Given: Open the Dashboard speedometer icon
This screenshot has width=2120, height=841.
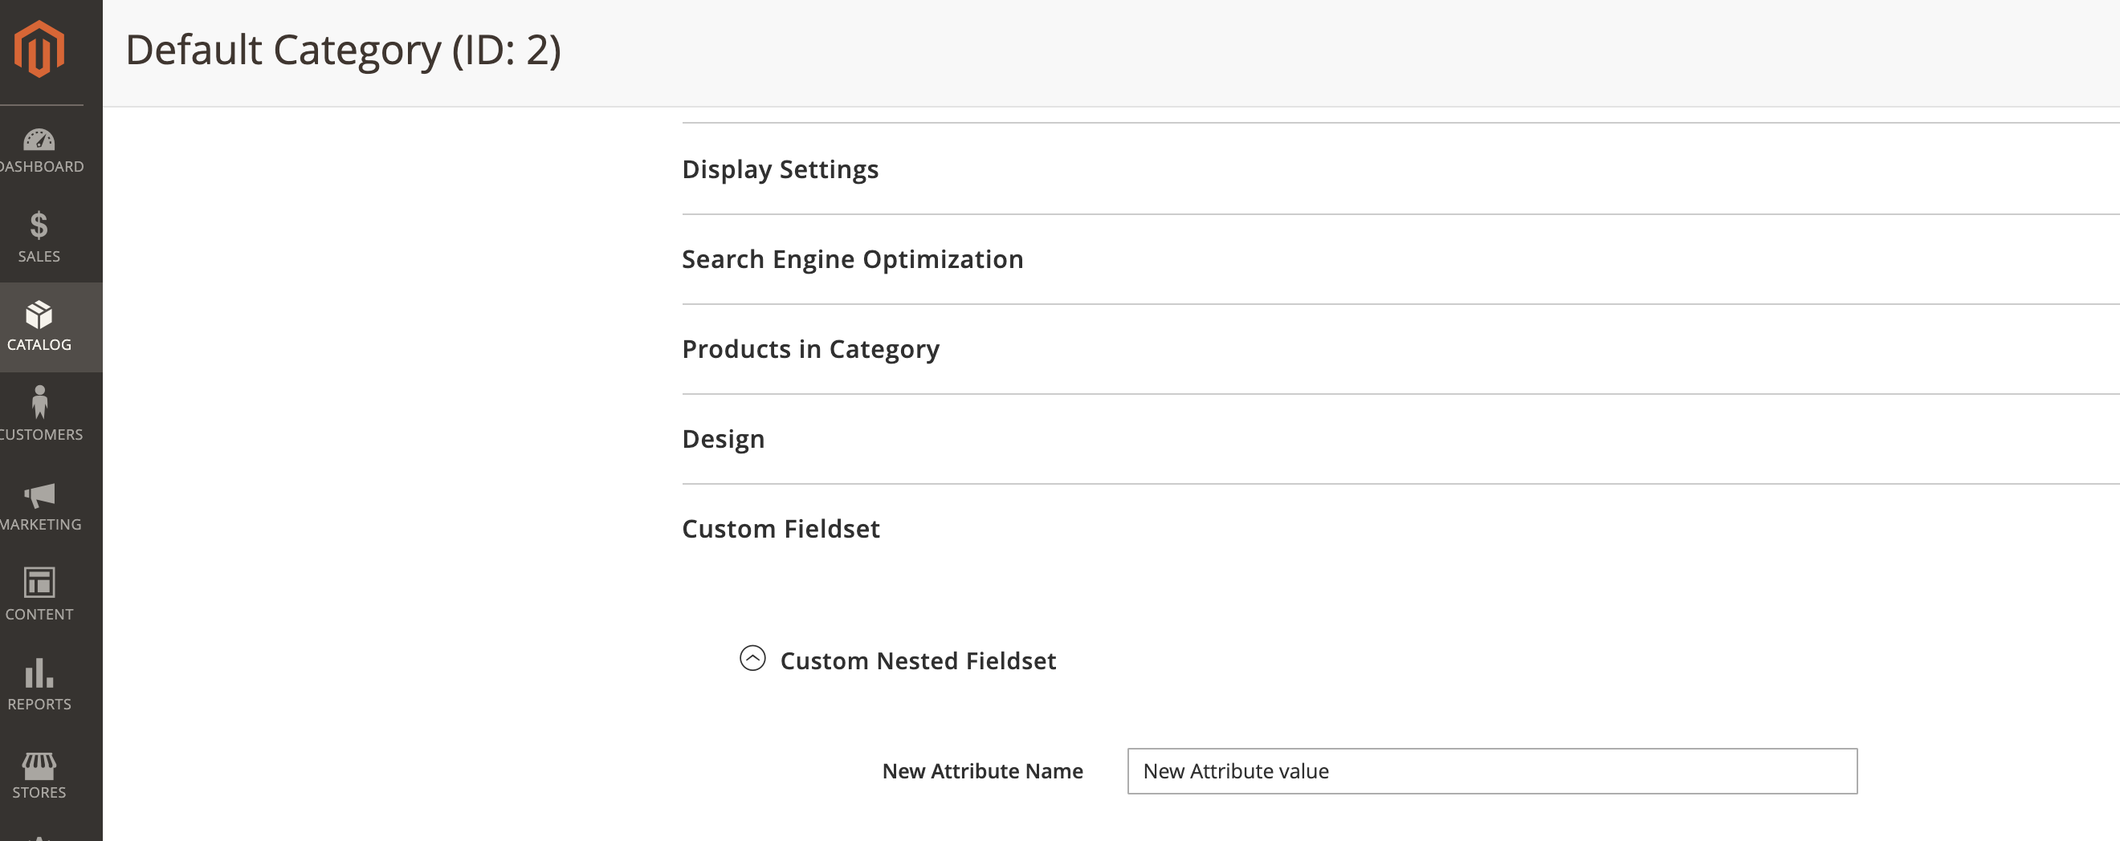Looking at the screenshot, I should 39,141.
